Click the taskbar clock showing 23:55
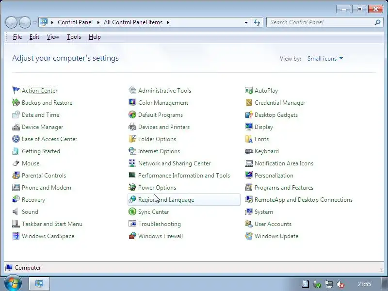 click(x=364, y=284)
